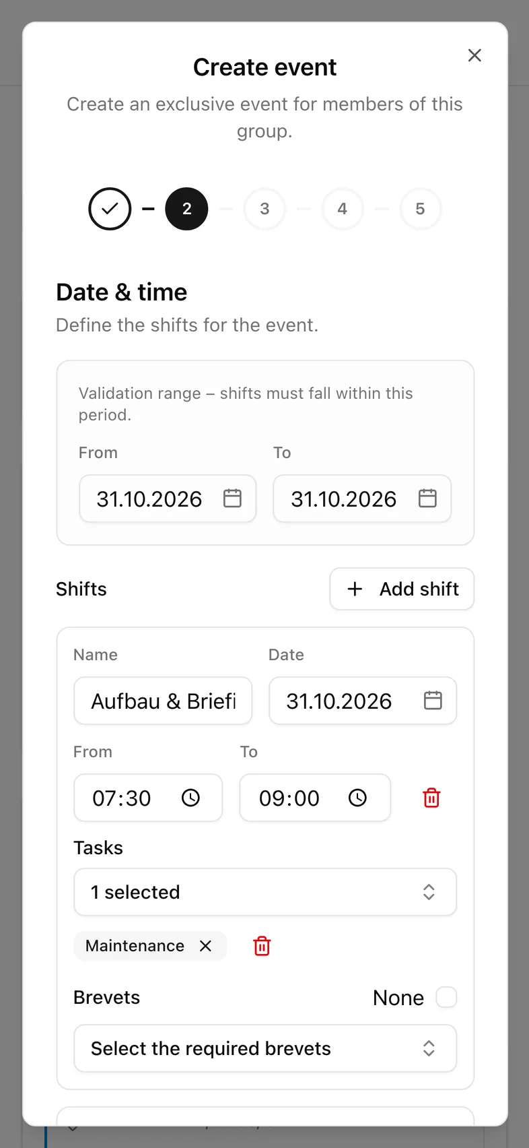Open clock icon in the 09:00 field

coord(357,798)
